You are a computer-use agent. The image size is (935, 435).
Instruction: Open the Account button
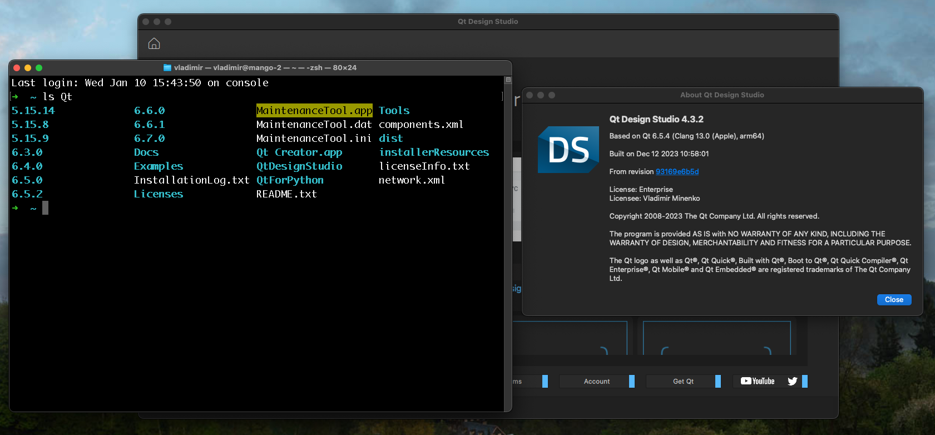pyautogui.click(x=597, y=381)
